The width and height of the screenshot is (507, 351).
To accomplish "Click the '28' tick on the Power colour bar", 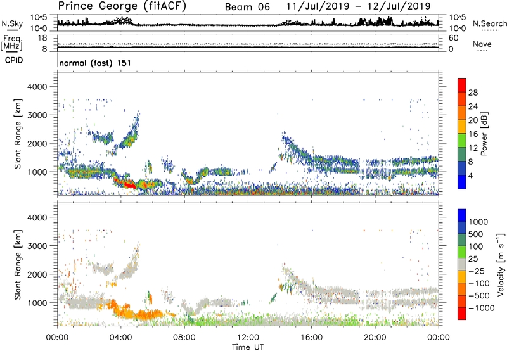I will (x=473, y=93).
